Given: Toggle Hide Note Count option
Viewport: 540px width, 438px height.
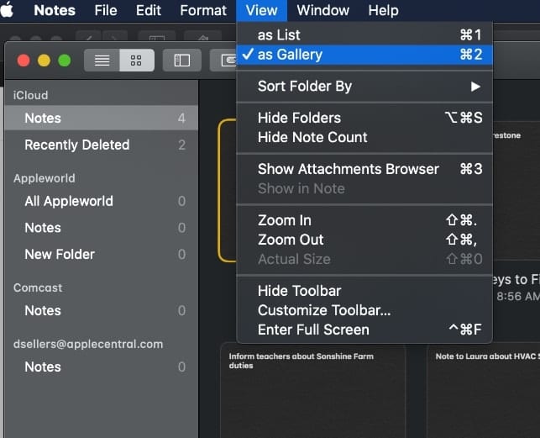Looking at the screenshot, I should pos(312,137).
